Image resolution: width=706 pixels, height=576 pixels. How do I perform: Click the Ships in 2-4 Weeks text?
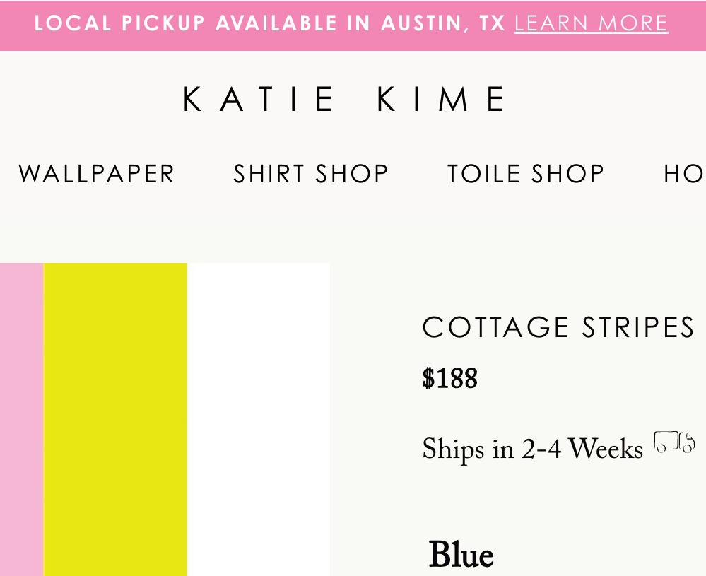[x=532, y=449]
